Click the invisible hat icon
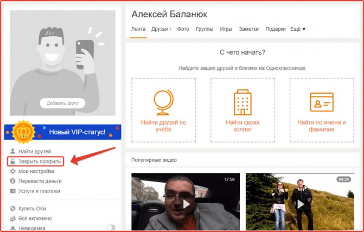This screenshot has height=232, width=364. point(13,228)
